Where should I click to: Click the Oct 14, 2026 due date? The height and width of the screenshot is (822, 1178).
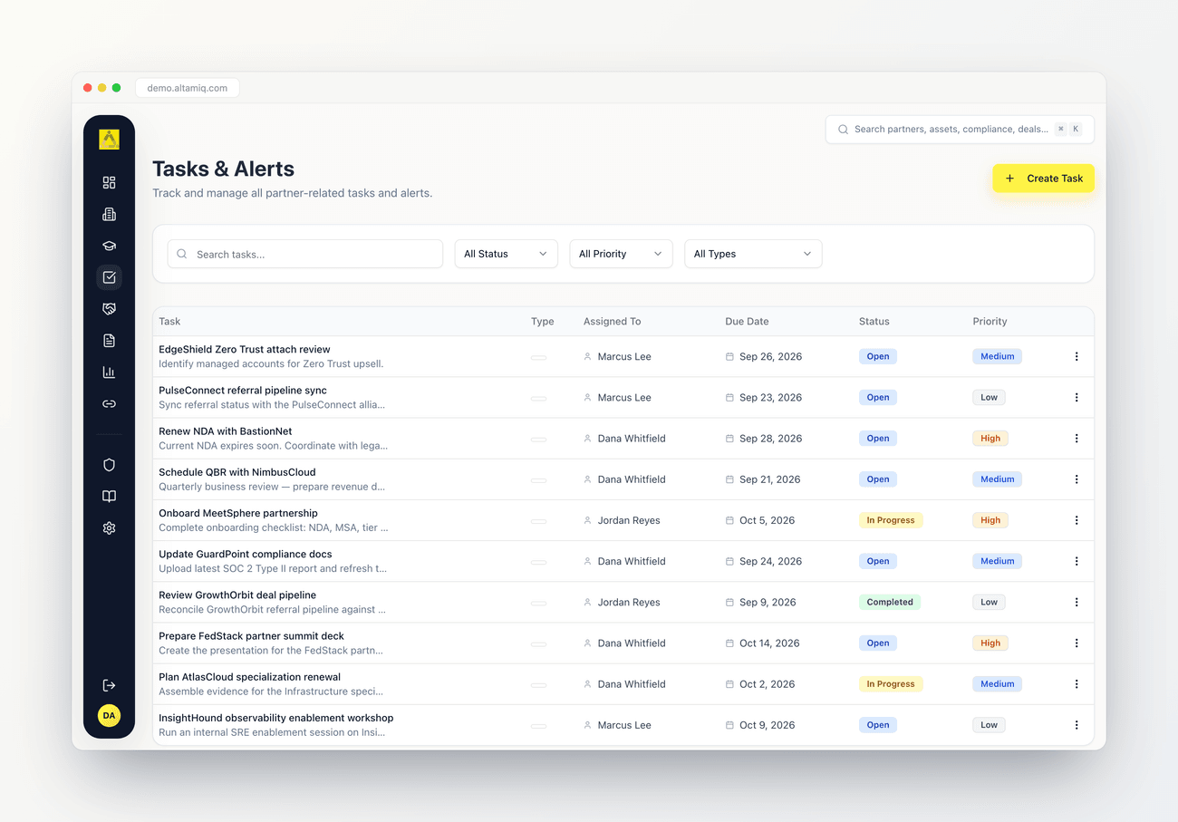coord(769,643)
